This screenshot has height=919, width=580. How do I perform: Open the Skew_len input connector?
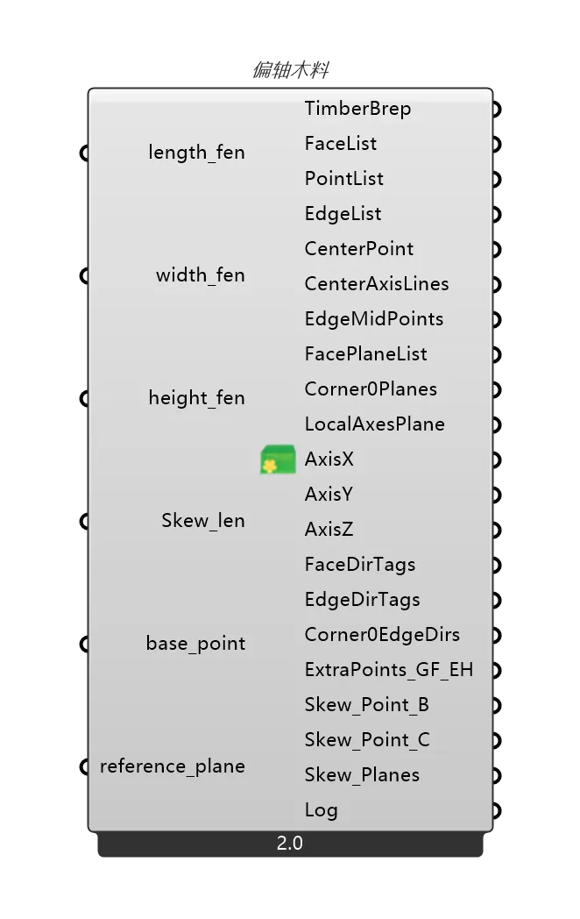tap(85, 520)
